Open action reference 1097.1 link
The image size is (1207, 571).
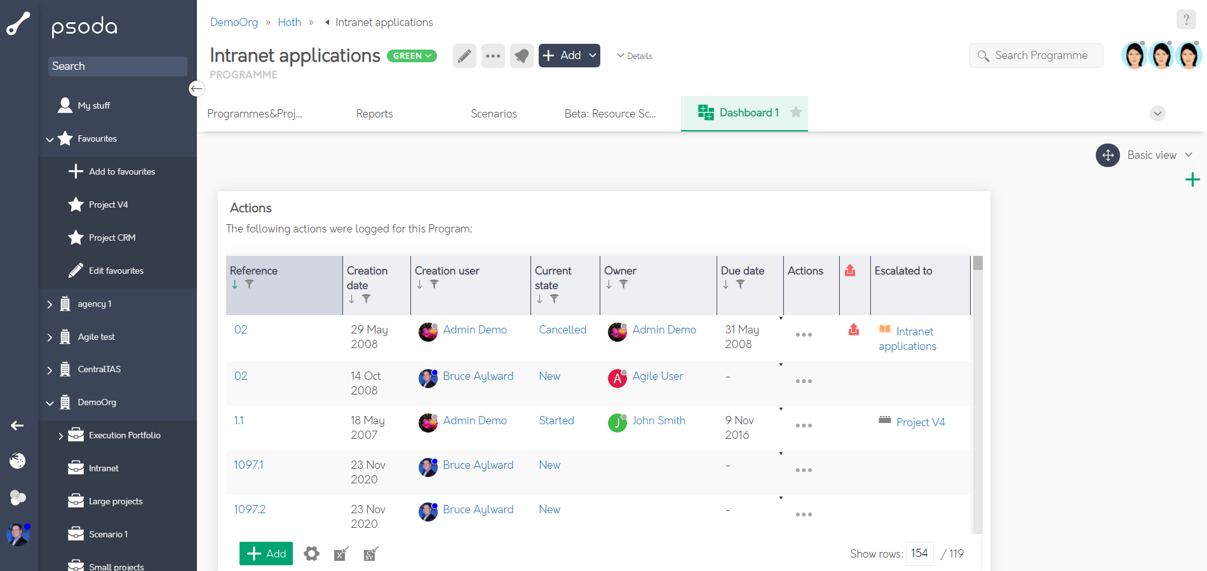[248, 465]
